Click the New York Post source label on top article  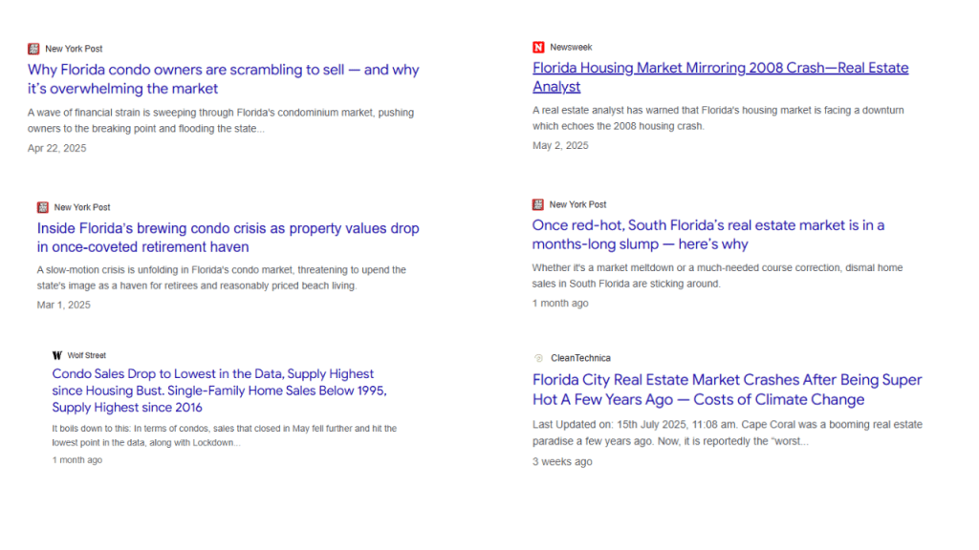point(76,48)
